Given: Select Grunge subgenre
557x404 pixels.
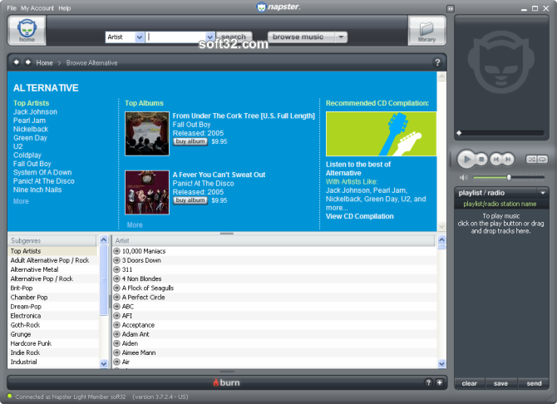Looking at the screenshot, I should tap(52, 334).
